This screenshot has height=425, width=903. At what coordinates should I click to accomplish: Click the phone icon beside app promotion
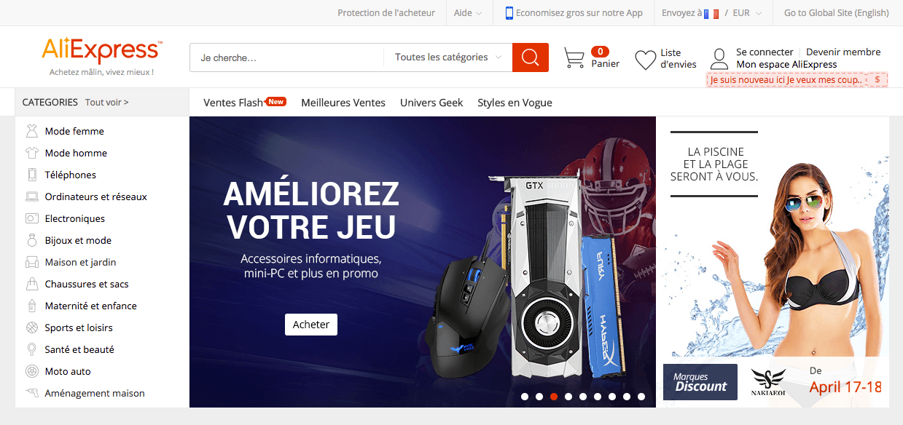click(509, 13)
